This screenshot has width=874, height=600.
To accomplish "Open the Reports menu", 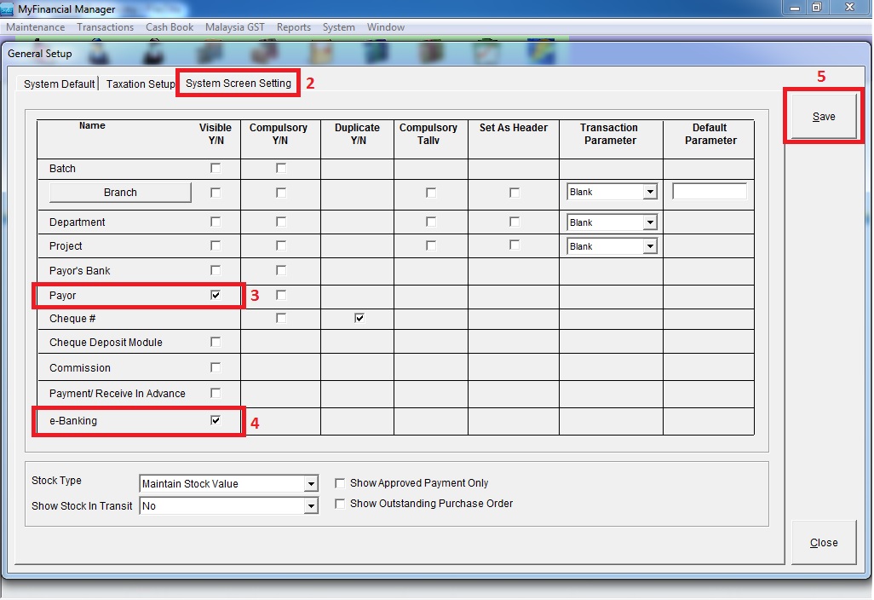I will click(x=294, y=27).
